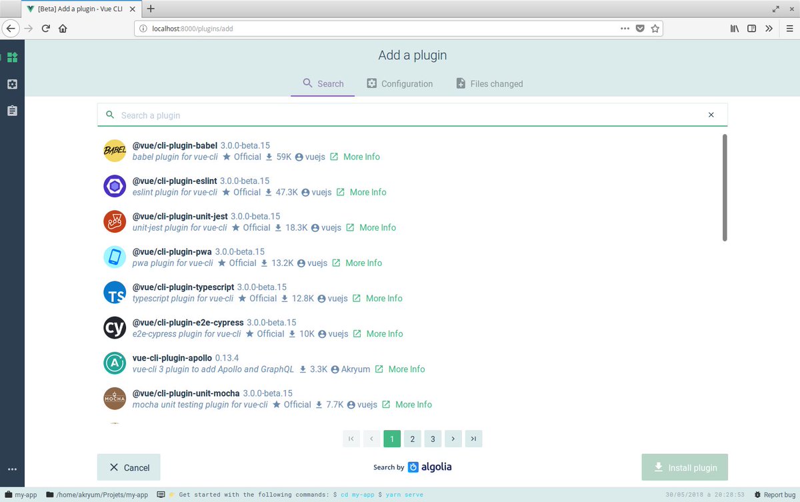Go to previous page of results
The height and width of the screenshot is (502, 800).
371,439
